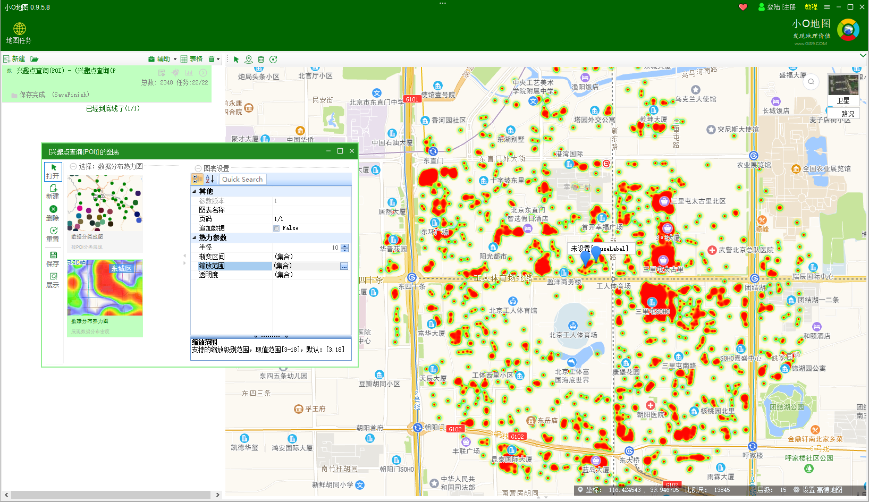The height and width of the screenshot is (502, 869).
Task: Click 重置 reset in the chart dialog
Action: tap(53, 235)
